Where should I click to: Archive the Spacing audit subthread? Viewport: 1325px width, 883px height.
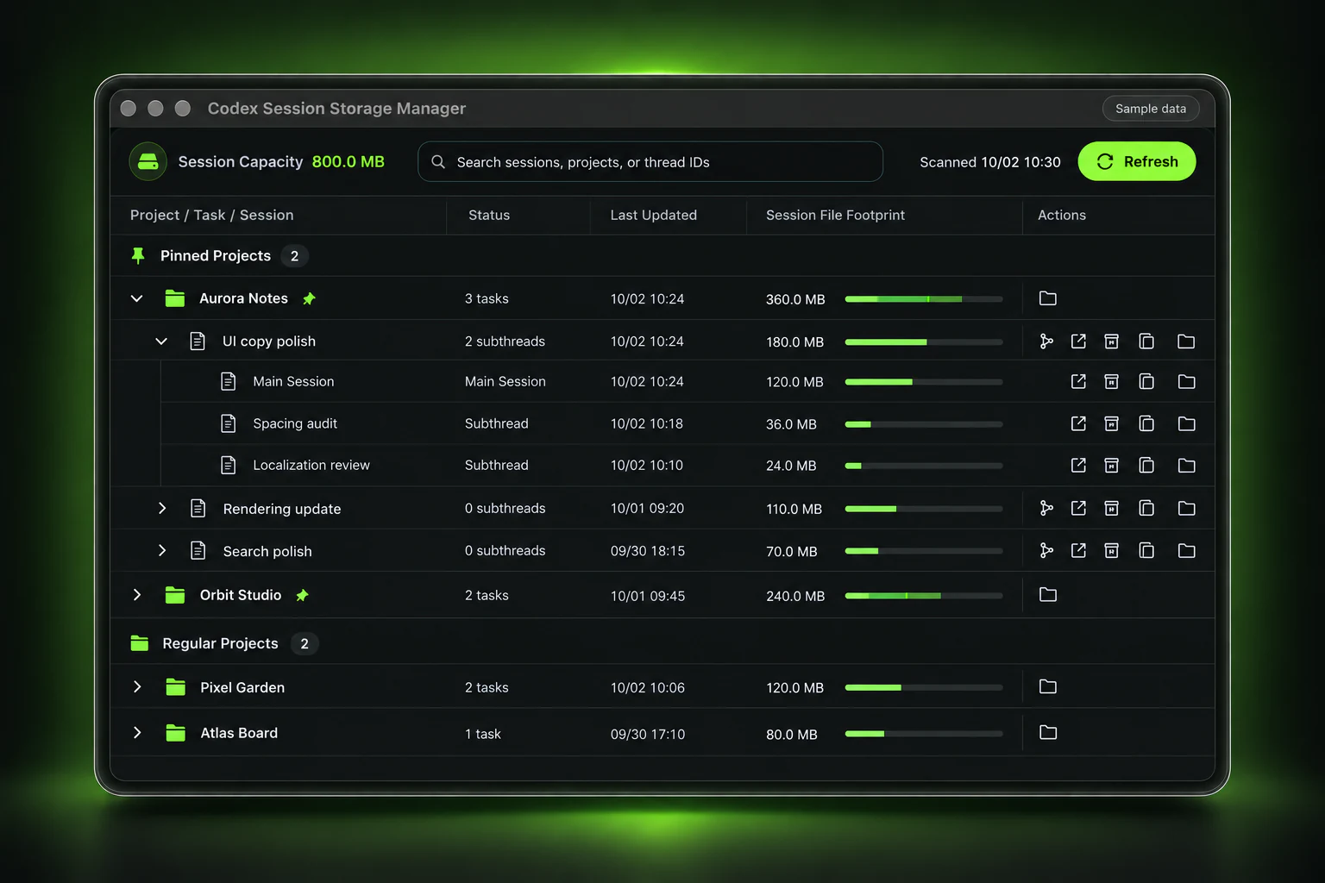1112,423
